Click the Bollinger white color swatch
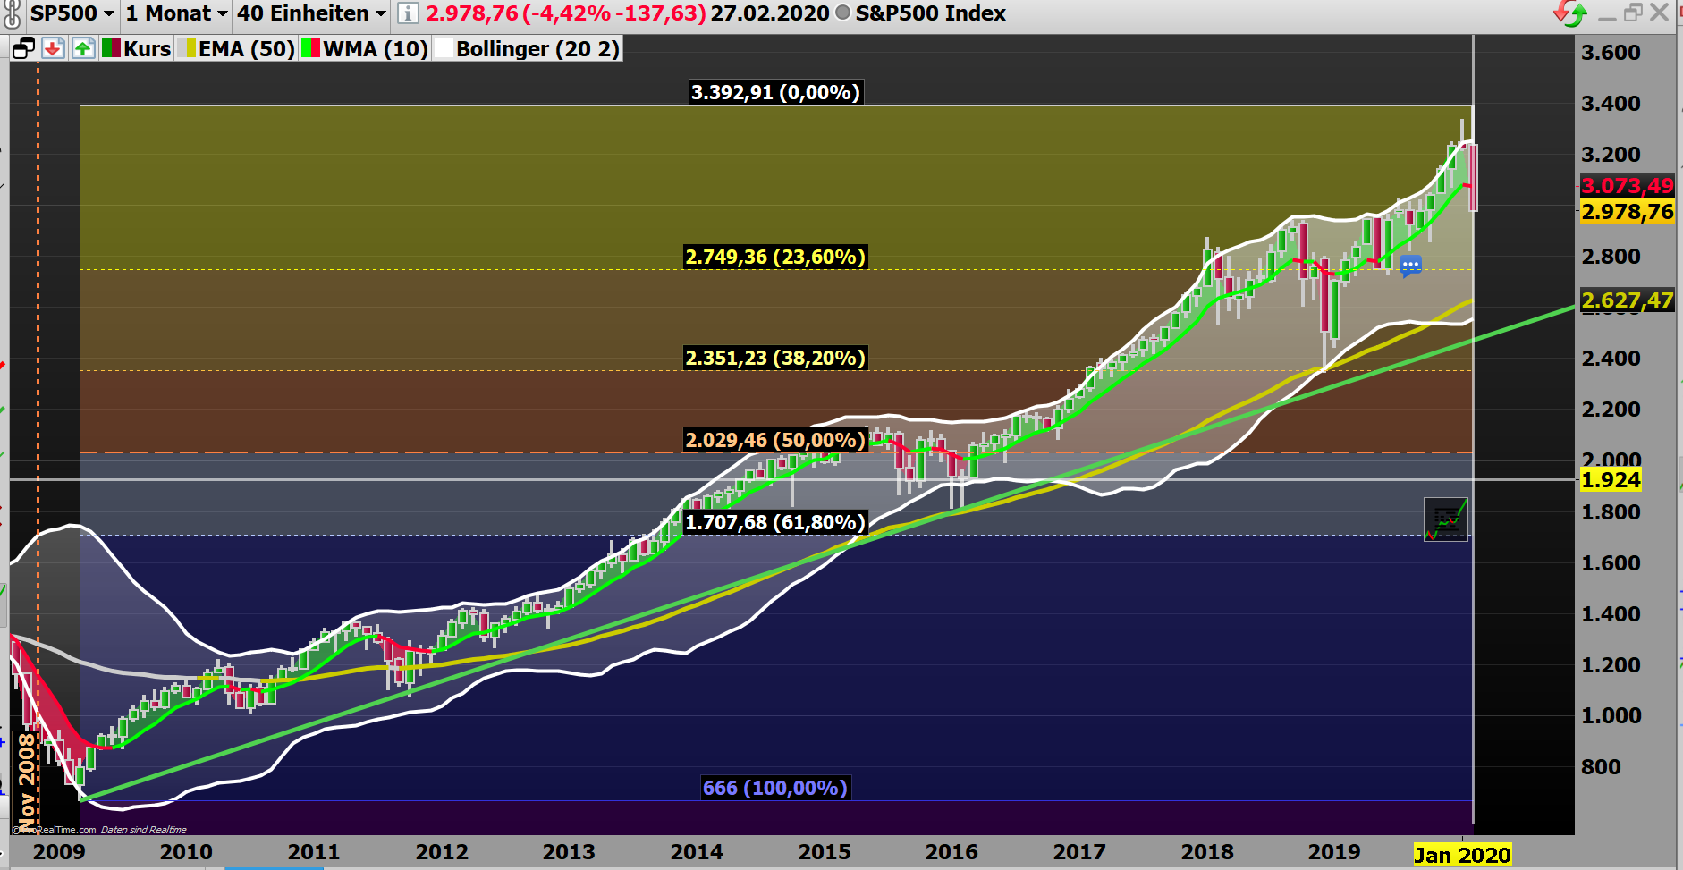The width and height of the screenshot is (1683, 870). (x=444, y=48)
